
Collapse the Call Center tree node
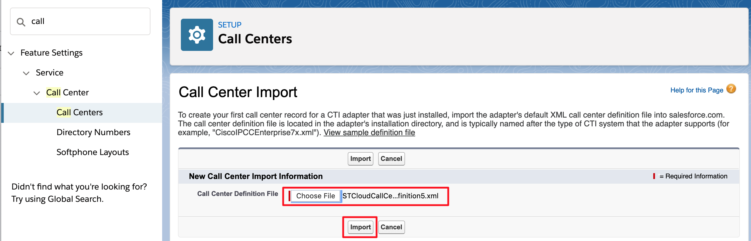37,93
